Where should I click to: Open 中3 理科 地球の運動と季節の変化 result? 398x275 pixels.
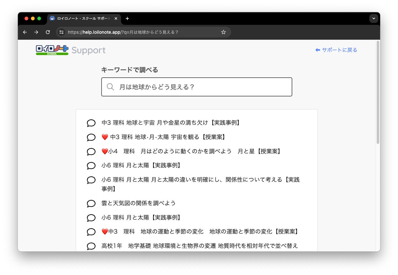tap(200, 231)
